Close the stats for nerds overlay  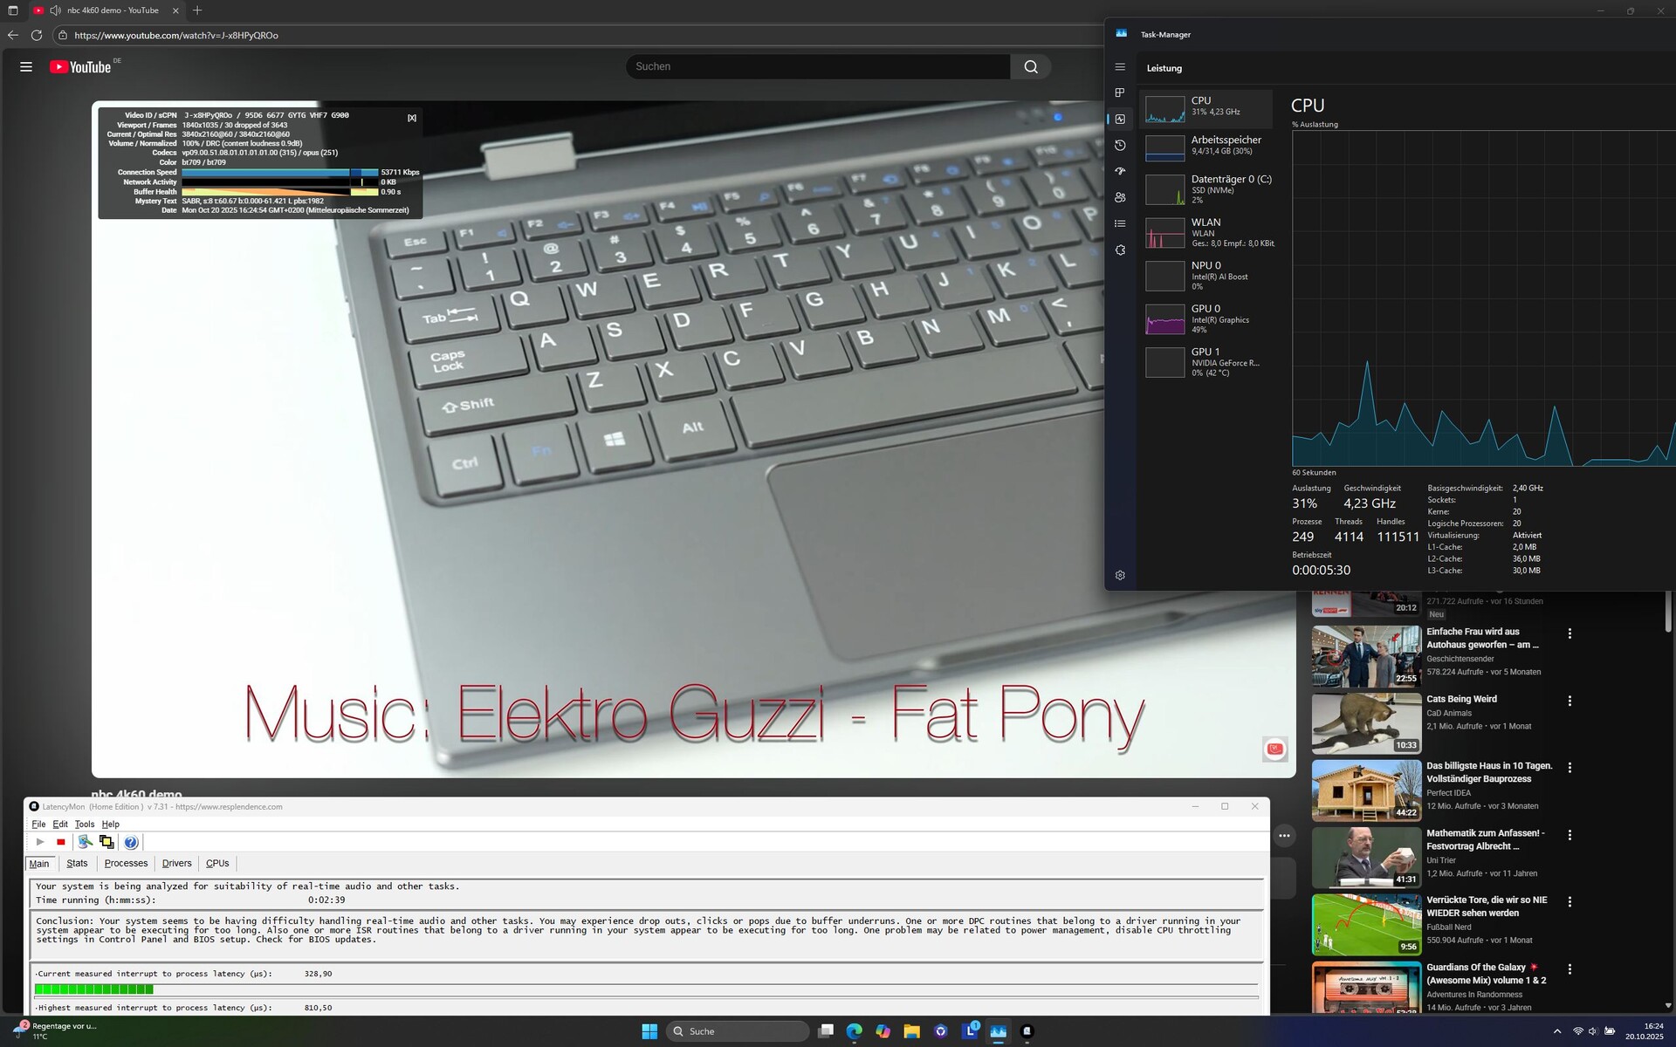[412, 118]
